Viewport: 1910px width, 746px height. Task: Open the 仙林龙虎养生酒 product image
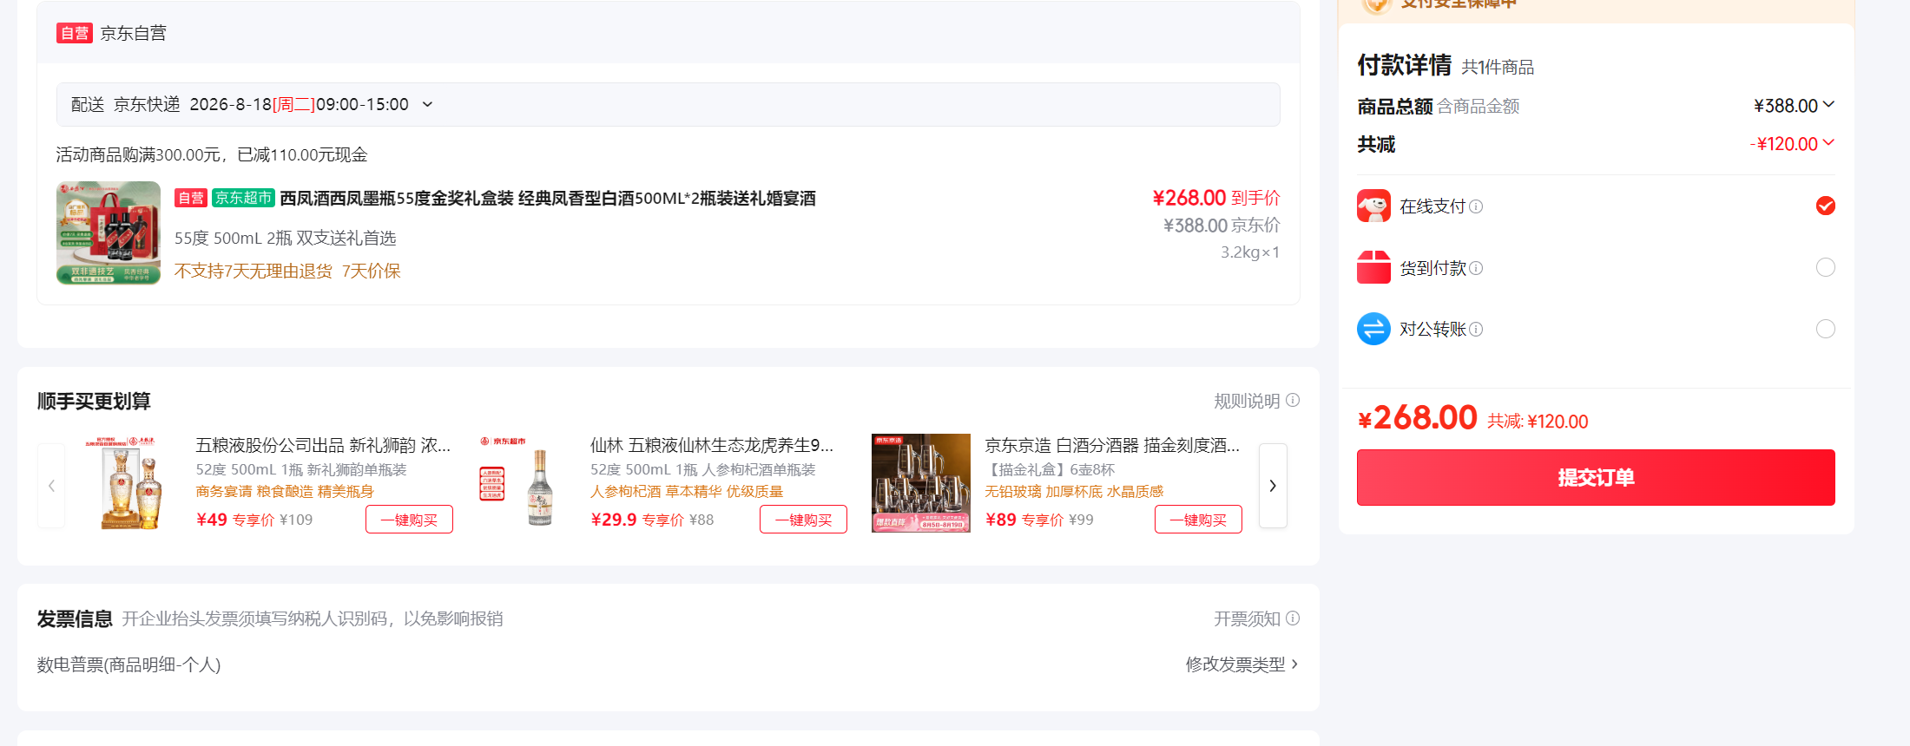tap(526, 483)
